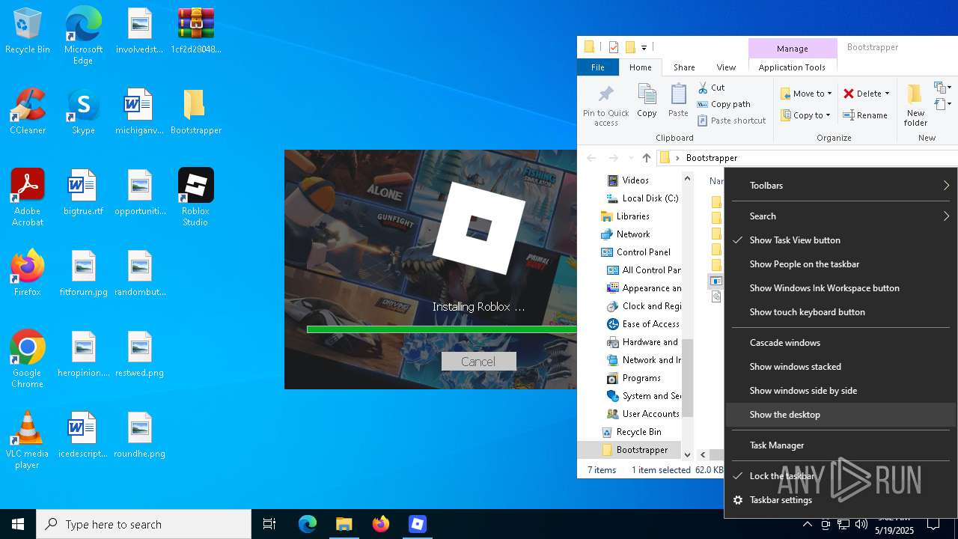The image size is (958, 539).
Task: Select the Skype desktop shortcut
Action: (x=83, y=112)
